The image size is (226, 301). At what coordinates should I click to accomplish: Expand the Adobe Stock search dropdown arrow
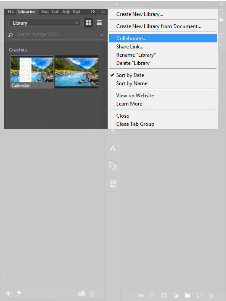pyautogui.click(x=101, y=35)
